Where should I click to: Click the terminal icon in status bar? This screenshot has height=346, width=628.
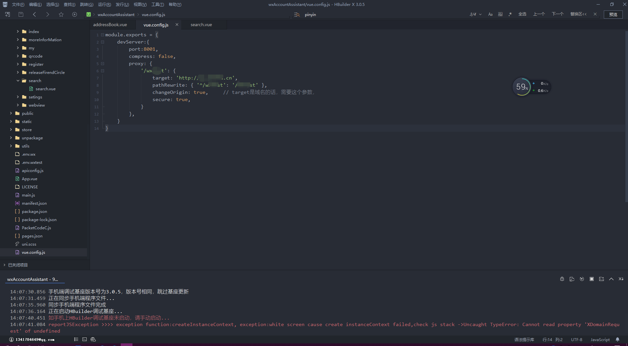[84, 339]
